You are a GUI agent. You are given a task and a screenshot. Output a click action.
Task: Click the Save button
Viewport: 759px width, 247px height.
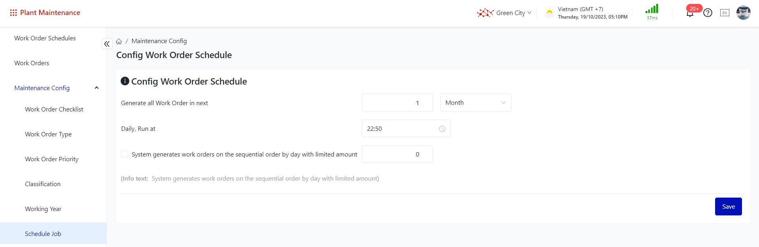pyautogui.click(x=728, y=207)
